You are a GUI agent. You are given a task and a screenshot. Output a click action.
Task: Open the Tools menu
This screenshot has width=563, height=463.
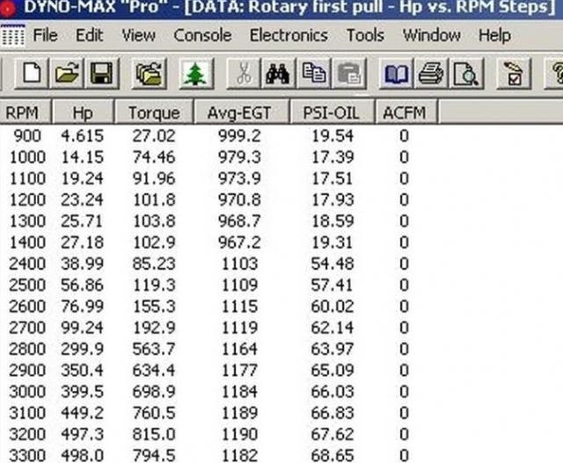click(x=365, y=36)
